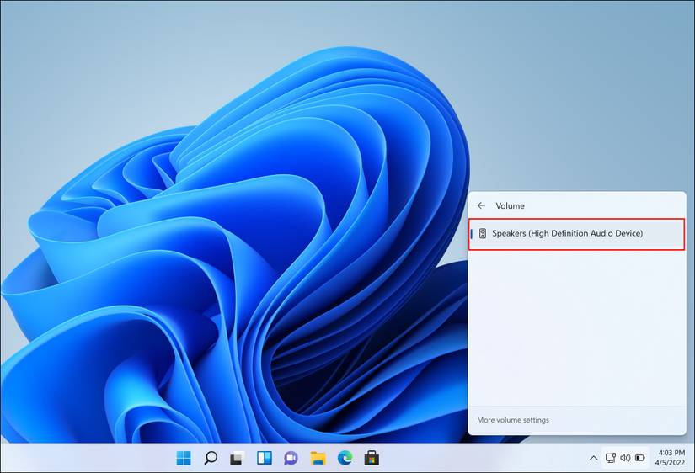Select Speakers (High Definition Audio Device)
Image resolution: width=695 pixels, height=473 pixels.
pyautogui.click(x=577, y=233)
